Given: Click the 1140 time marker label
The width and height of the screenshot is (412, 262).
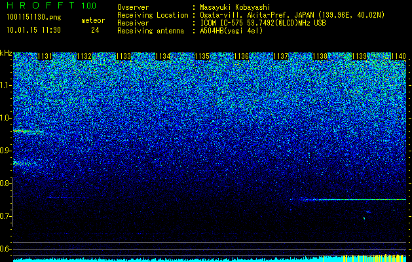Looking at the screenshot, I should point(398,56).
